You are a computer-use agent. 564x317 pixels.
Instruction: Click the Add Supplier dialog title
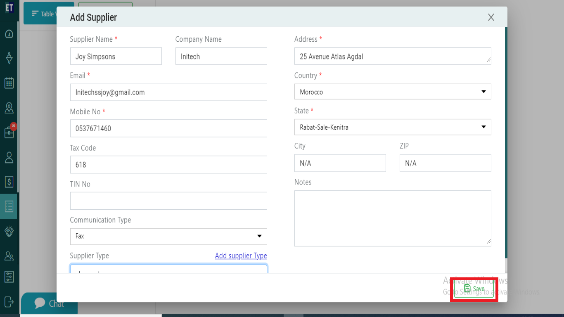click(x=93, y=17)
